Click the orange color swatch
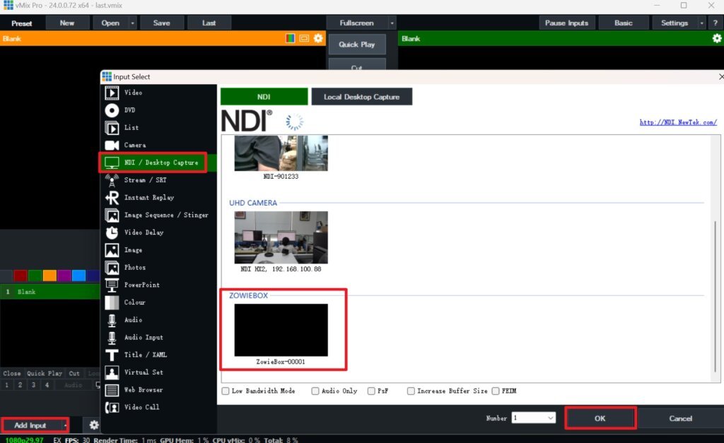 pyautogui.click(x=49, y=276)
